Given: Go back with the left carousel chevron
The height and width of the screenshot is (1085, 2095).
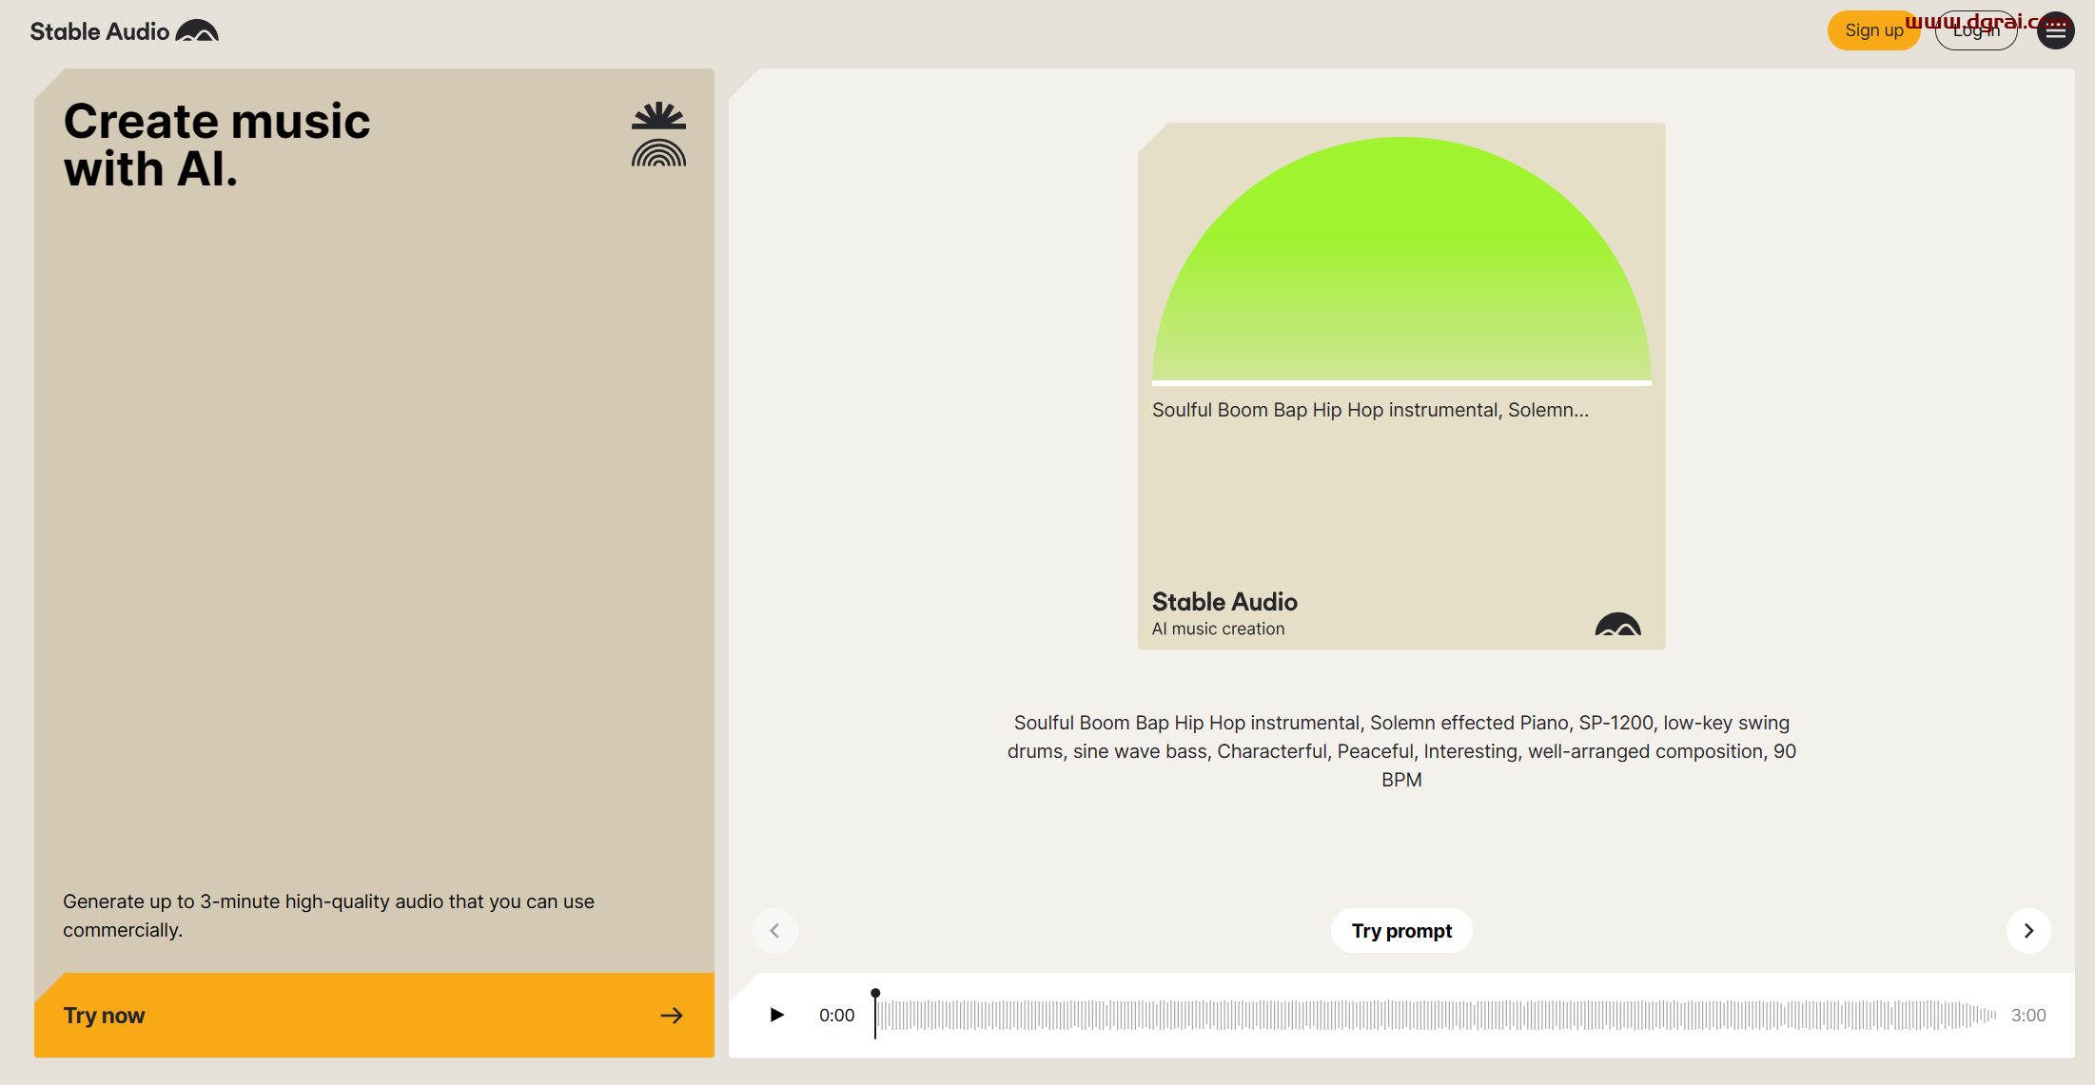Looking at the screenshot, I should click(x=775, y=930).
